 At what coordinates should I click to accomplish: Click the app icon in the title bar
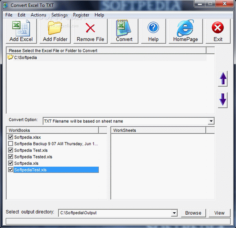[6, 5]
